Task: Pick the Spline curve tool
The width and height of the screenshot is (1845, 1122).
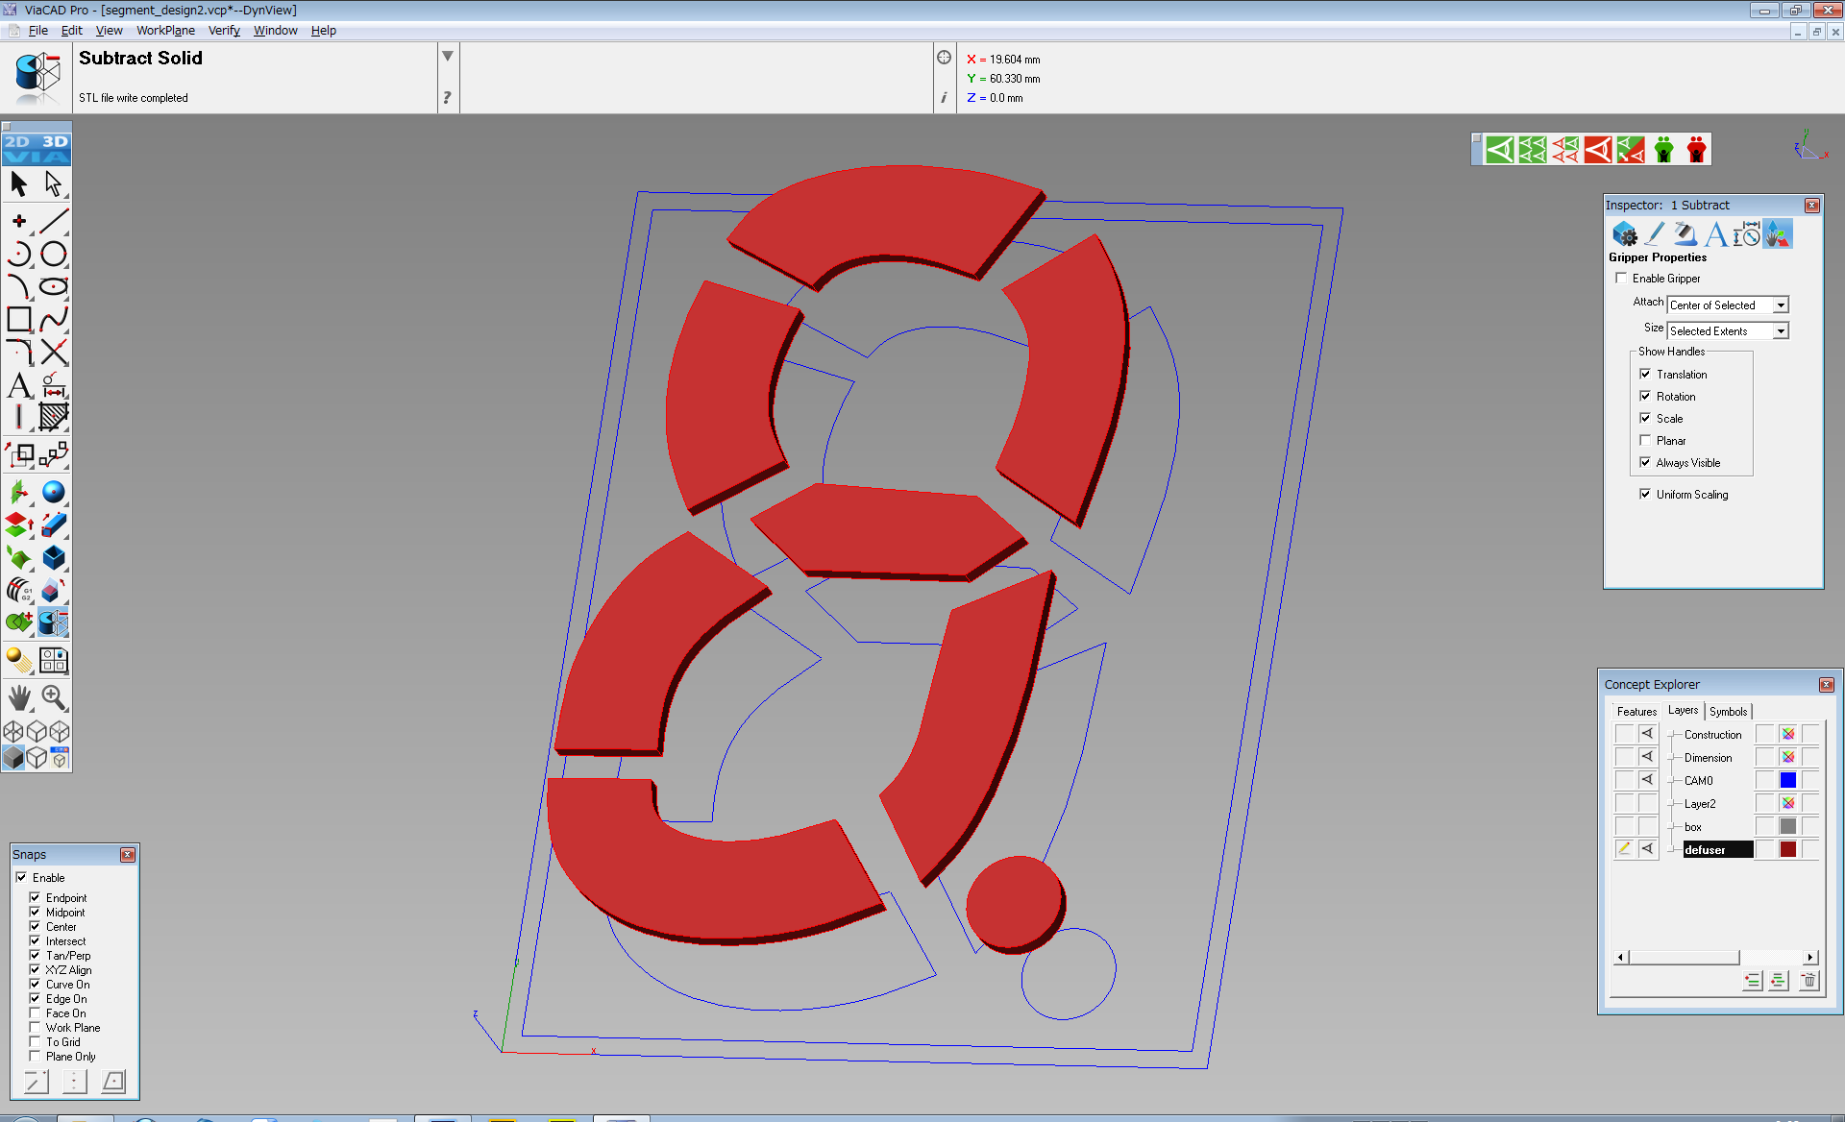Action: click(x=54, y=319)
